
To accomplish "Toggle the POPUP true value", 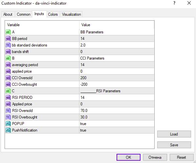I will click(117, 124).
